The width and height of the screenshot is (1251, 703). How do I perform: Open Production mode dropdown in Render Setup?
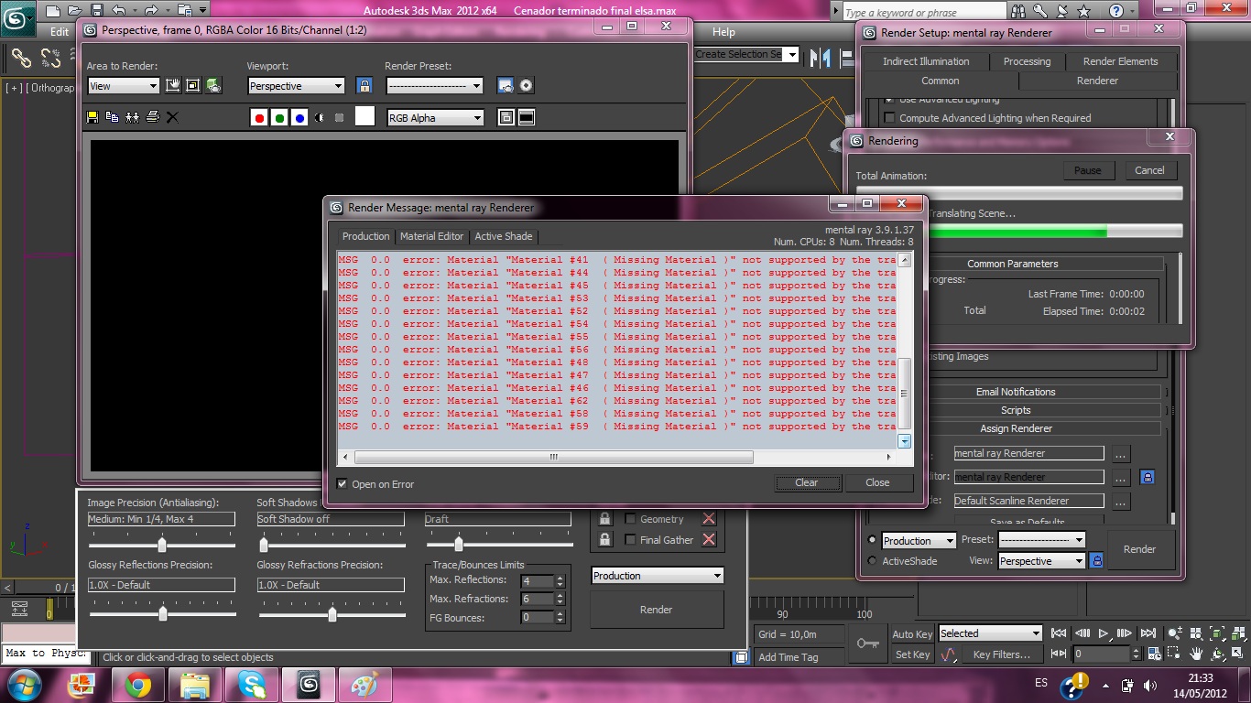[x=919, y=541]
